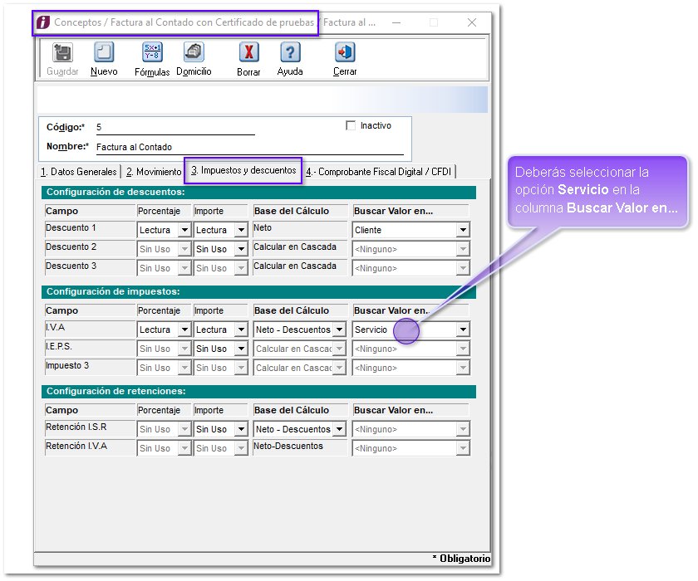Click the Domicilio toolbar icon
The height and width of the screenshot is (581, 698).
[x=194, y=53]
